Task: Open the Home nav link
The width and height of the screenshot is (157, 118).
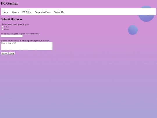Action: 6,12
